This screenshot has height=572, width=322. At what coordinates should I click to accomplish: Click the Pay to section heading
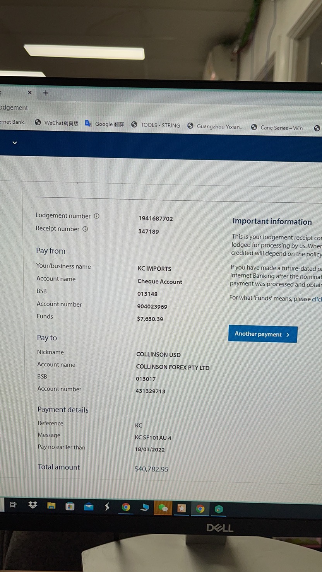(x=47, y=338)
